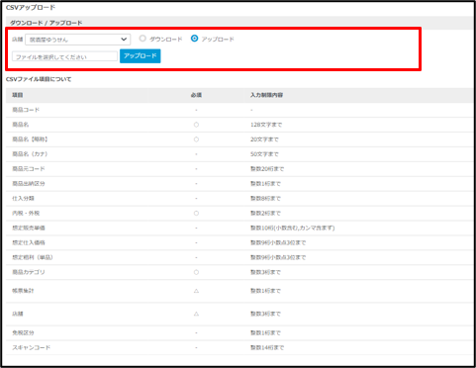This screenshot has height=368, width=476.
Task: Click the 商品名（カナ） row label
Action: (x=30, y=154)
